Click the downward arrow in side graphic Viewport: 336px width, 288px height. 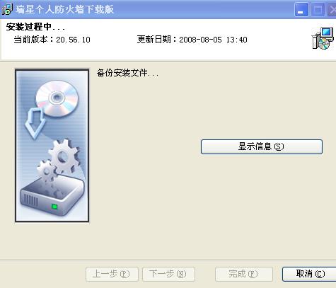[35, 124]
